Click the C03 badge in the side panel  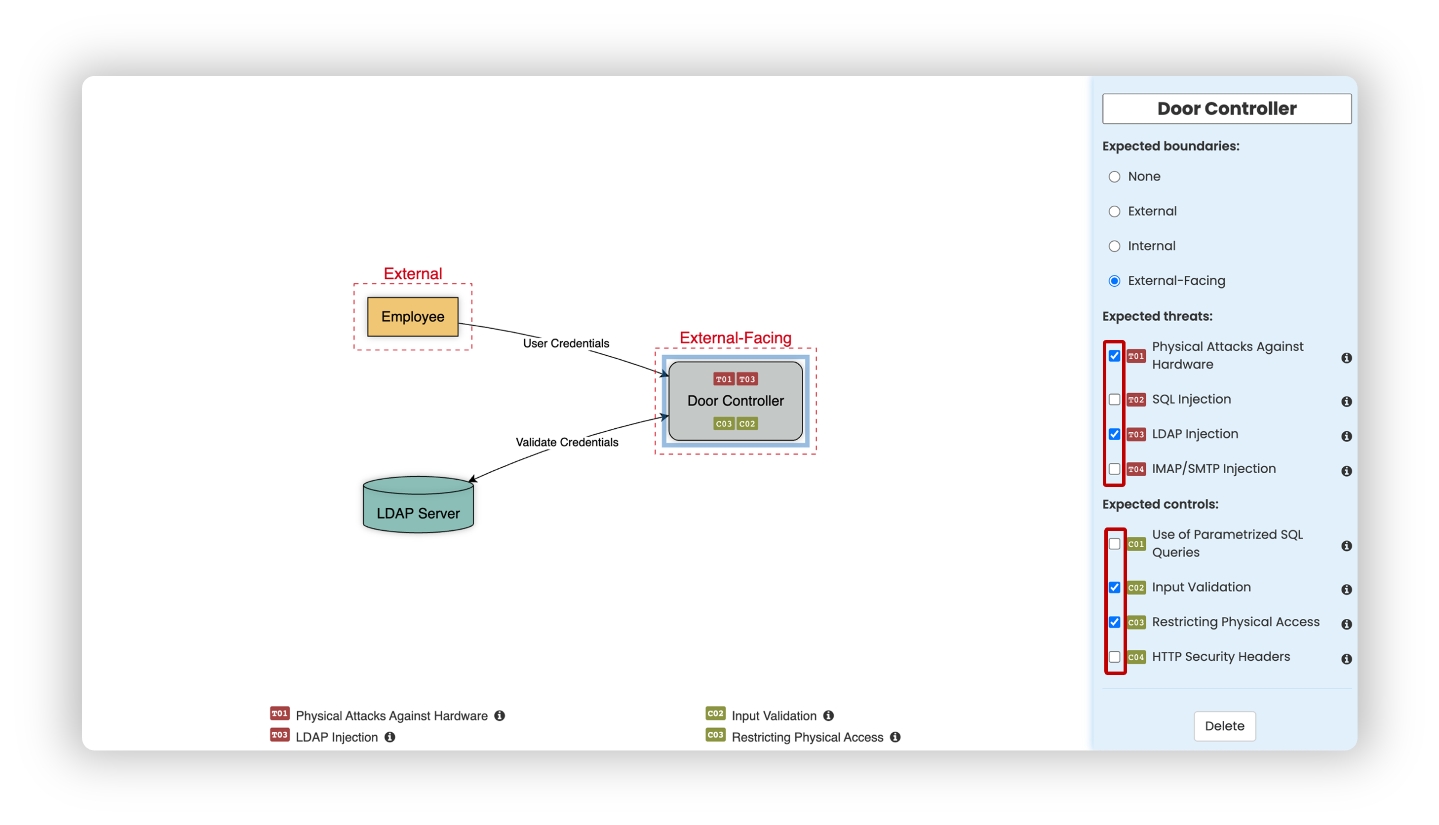click(1136, 622)
